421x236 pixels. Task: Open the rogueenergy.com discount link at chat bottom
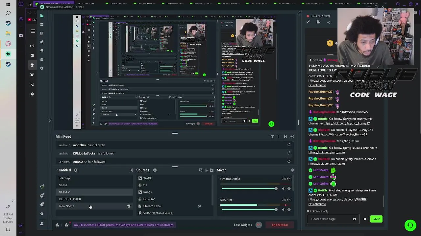[337, 202]
